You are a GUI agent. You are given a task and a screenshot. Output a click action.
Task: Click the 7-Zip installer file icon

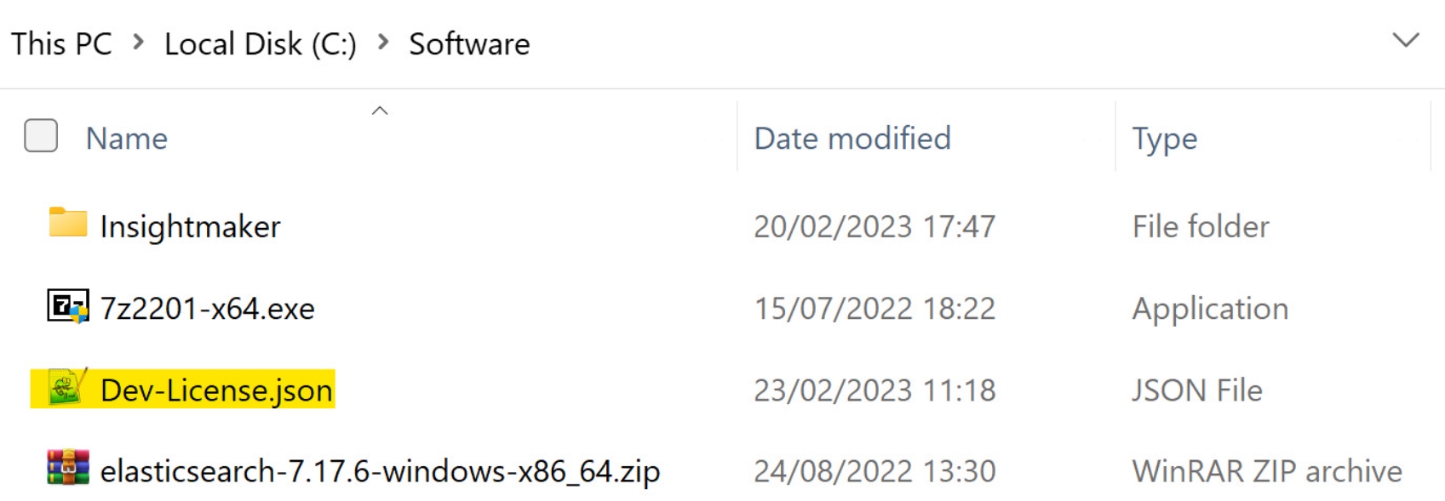point(68,306)
